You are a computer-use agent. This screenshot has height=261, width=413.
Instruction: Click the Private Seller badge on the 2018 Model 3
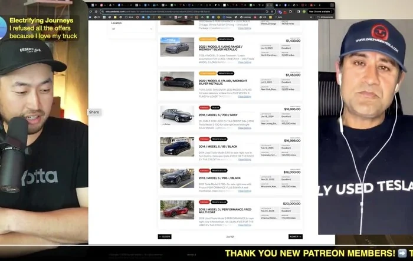[x=219, y=202]
